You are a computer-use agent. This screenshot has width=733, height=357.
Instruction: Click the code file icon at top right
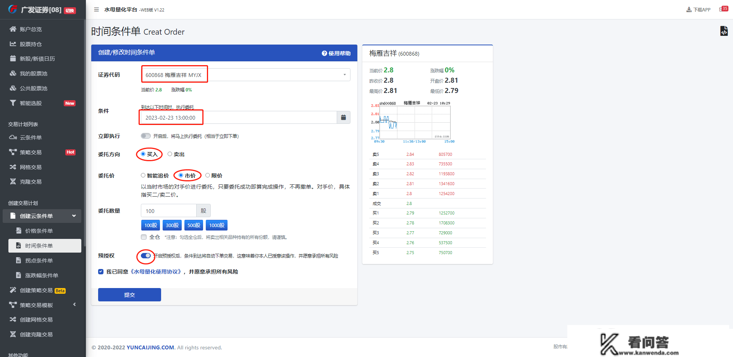724,31
